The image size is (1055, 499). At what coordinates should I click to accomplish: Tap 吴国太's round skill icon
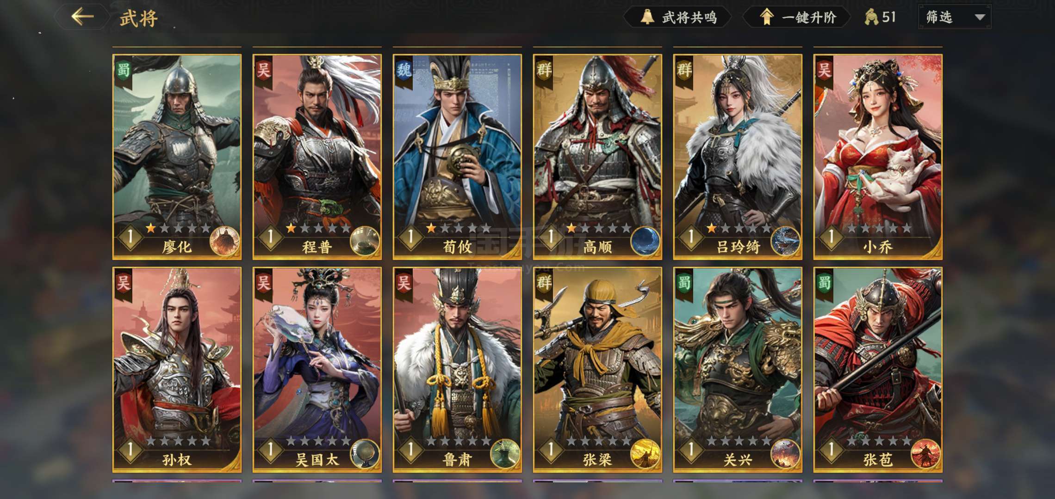point(365,454)
